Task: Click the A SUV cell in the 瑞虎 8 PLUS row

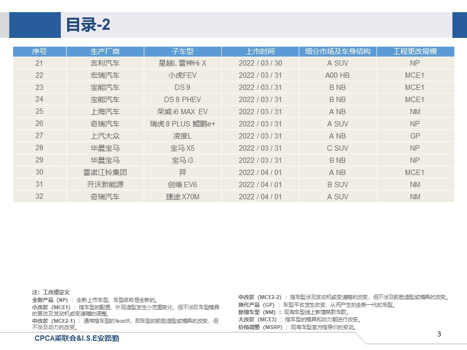Action: (x=338, y=124)
